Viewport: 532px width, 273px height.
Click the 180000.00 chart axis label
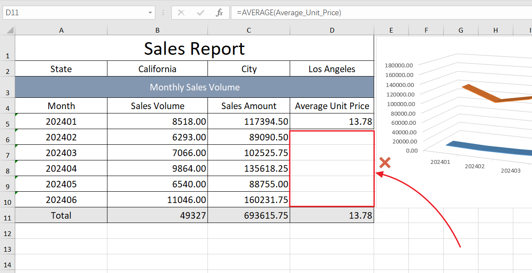coord(402,65)
